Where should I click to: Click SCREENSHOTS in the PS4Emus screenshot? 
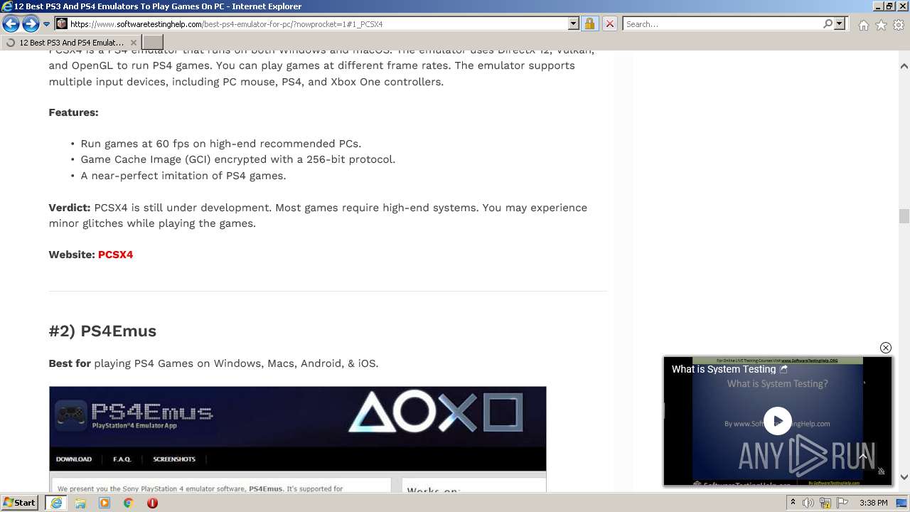click(174, 459)
